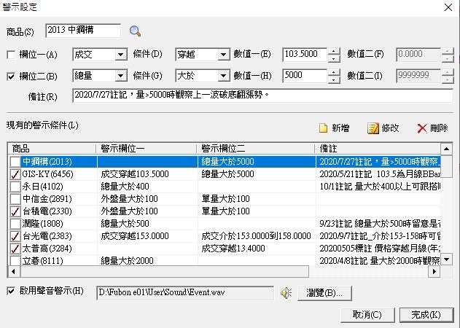Click the magnifier search icon beside 商品 field
Image resolution: width=460 pixels, height=328 pixels.
tap(135, 31)
